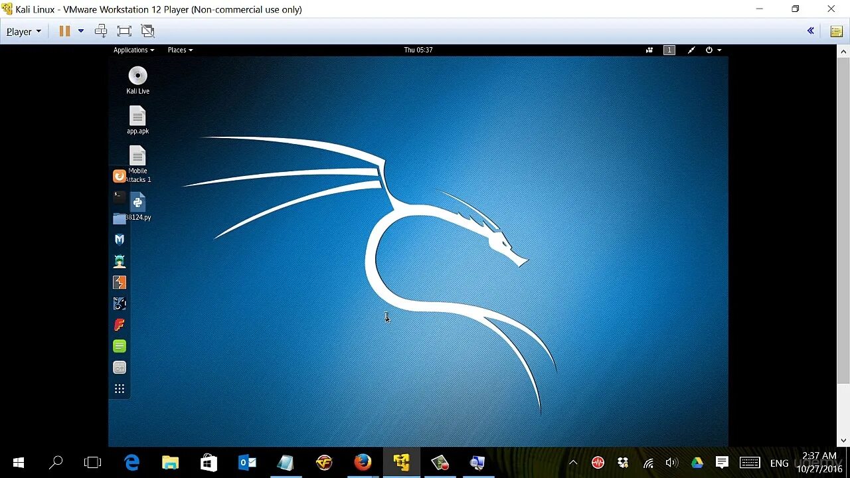Open Windows taskbar search
Image resolution: width=850 pixels, height=478 pixels.
pyautogui.click(x=56, y=463)
